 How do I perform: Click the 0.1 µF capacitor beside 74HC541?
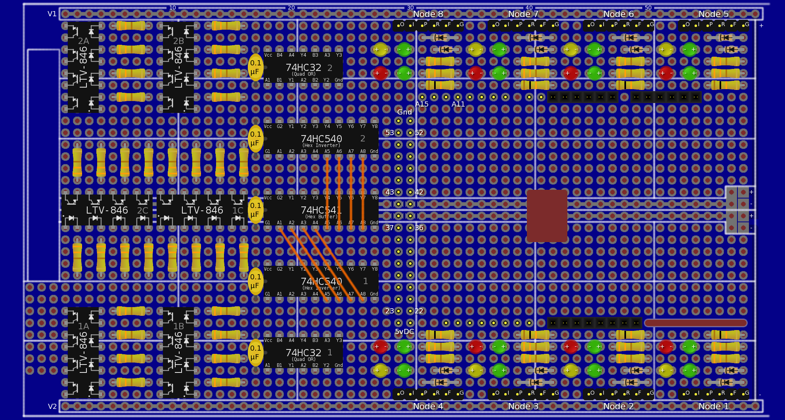coord(255,210)
